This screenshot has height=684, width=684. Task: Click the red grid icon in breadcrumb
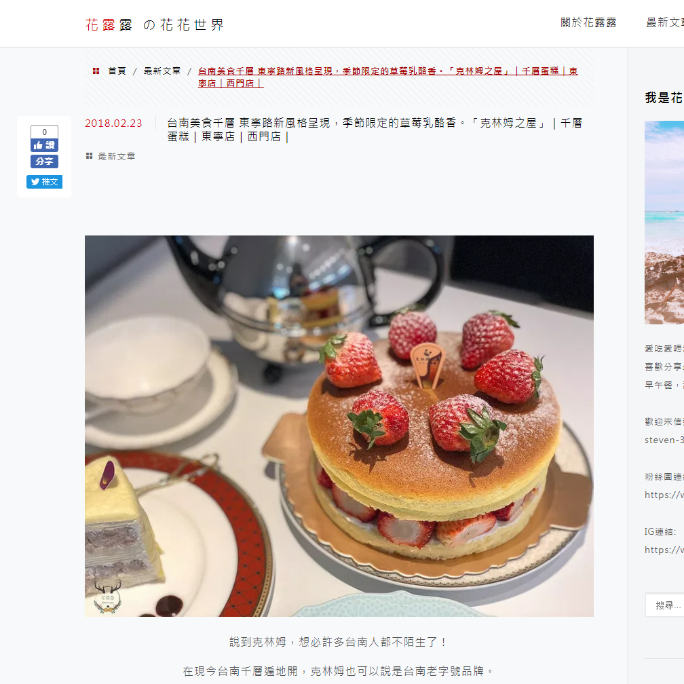click(x=96, y=71)
